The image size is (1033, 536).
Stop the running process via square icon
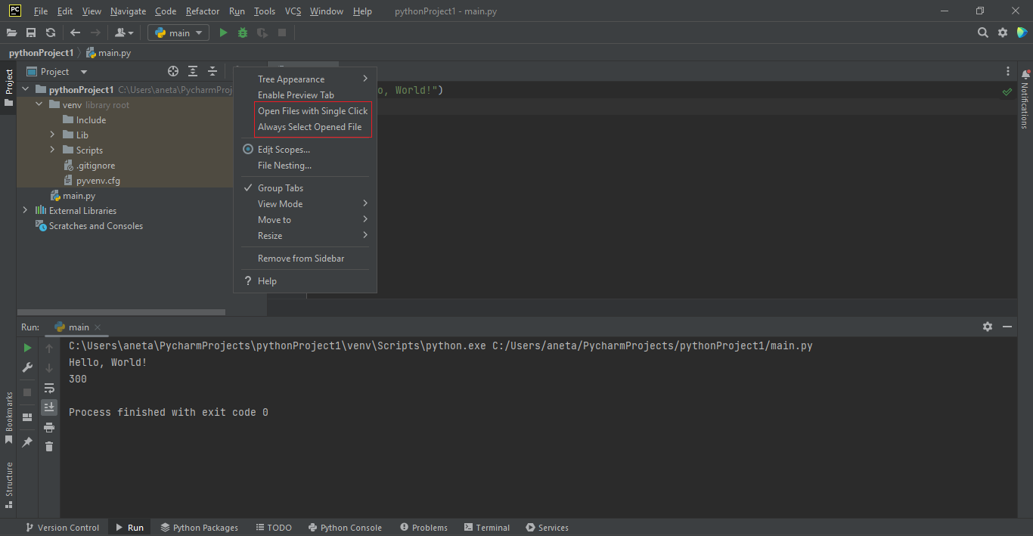(x=26, y=392)
